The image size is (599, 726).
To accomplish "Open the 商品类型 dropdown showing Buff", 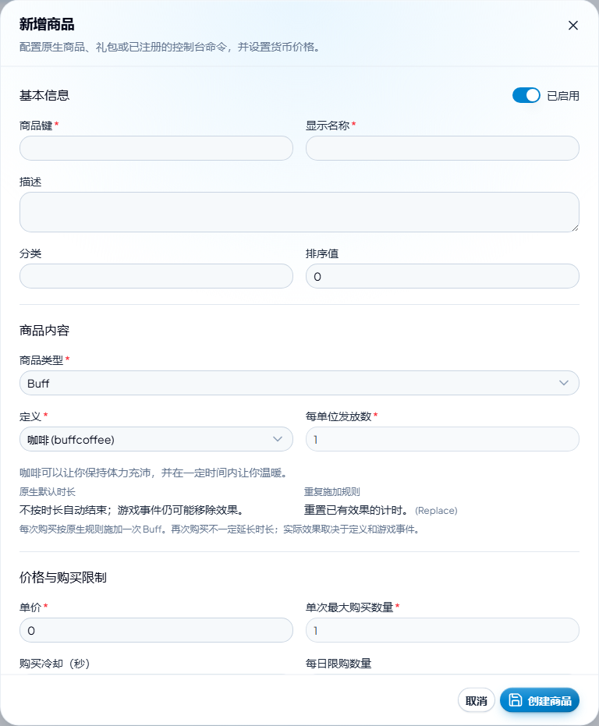I will [299, 383].
